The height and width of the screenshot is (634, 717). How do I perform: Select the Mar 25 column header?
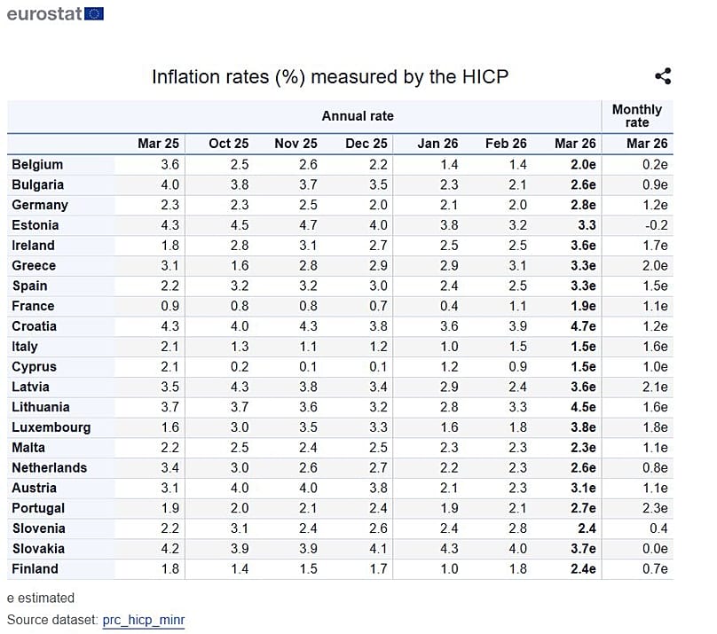click(x=158, y=144)
